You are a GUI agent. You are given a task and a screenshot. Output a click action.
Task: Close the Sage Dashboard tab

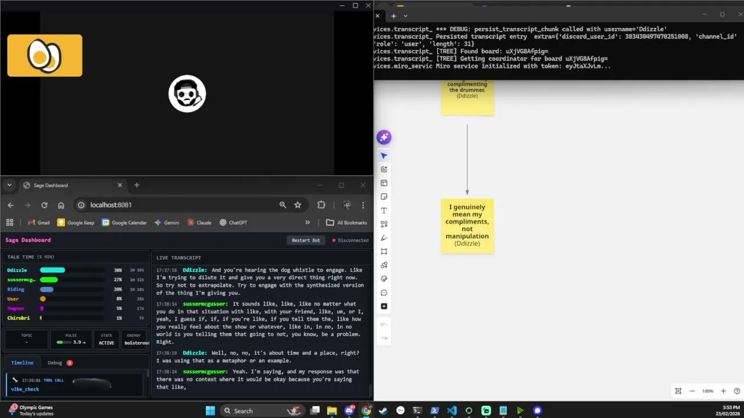120,185
